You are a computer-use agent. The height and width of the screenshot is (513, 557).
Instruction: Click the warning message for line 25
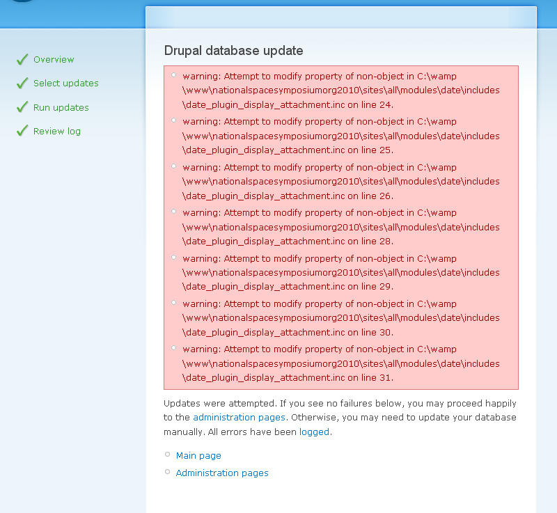[x=341, y=136]
